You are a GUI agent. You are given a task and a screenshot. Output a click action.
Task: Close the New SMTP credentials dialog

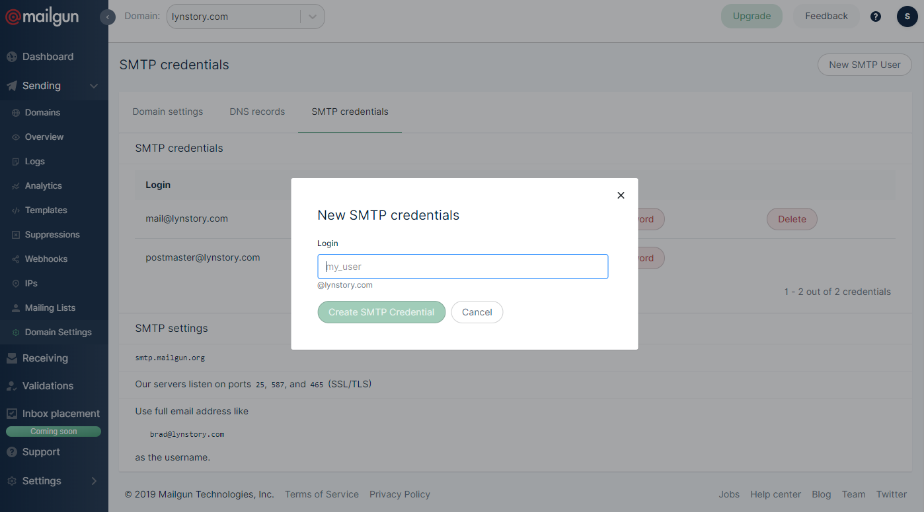(621, 195)
